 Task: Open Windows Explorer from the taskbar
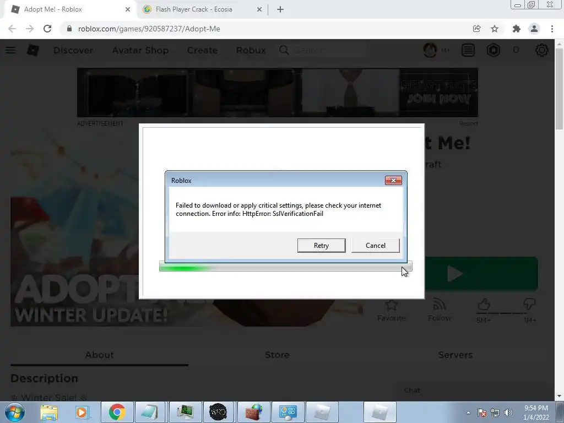pos(49,412)
